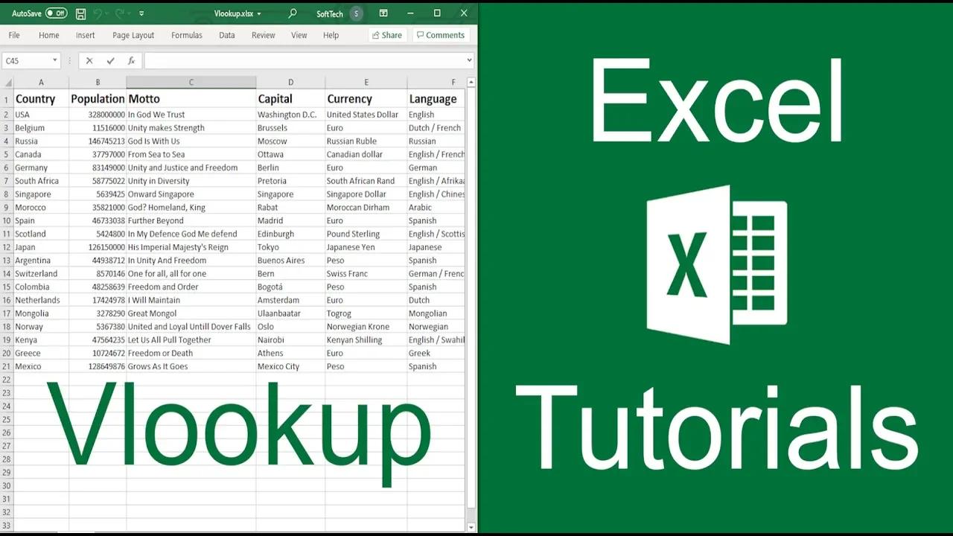Click the Save icon in Quick Access Toolbar
The height and width of the screenshot is (536, 953).
pos(80,13)
